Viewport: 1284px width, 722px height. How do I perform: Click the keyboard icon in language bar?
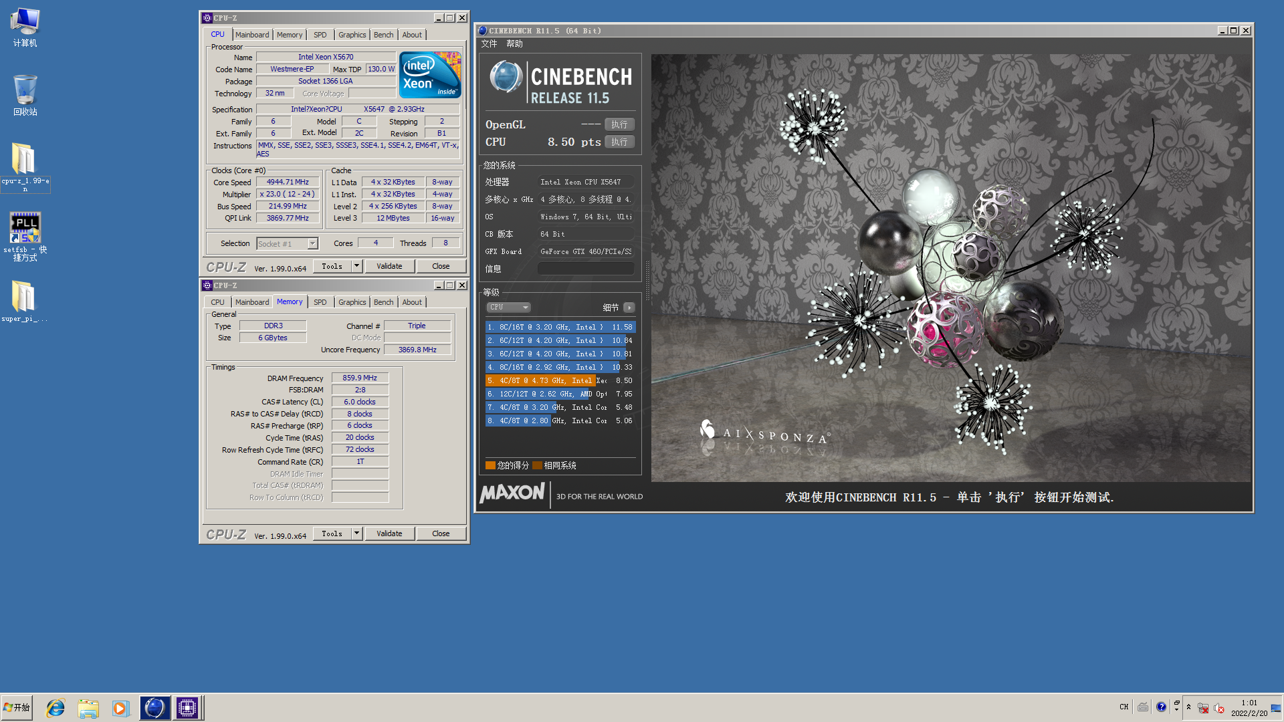1143,707
